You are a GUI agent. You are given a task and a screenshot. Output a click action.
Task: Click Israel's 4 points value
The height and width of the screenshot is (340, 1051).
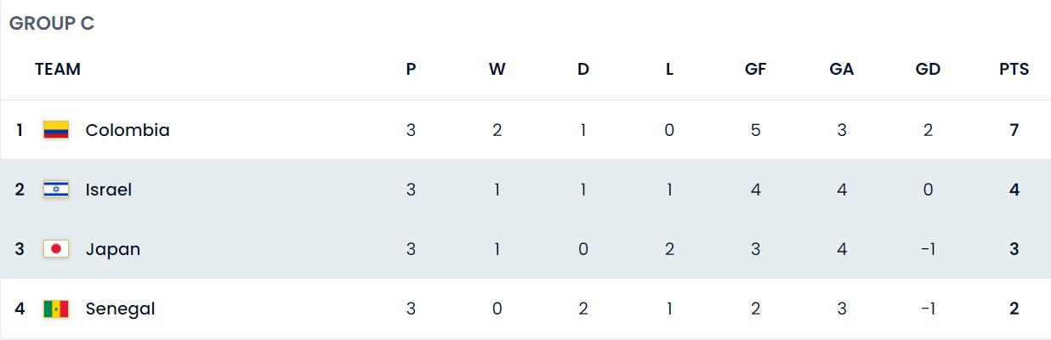click(x=1014, y=190)
